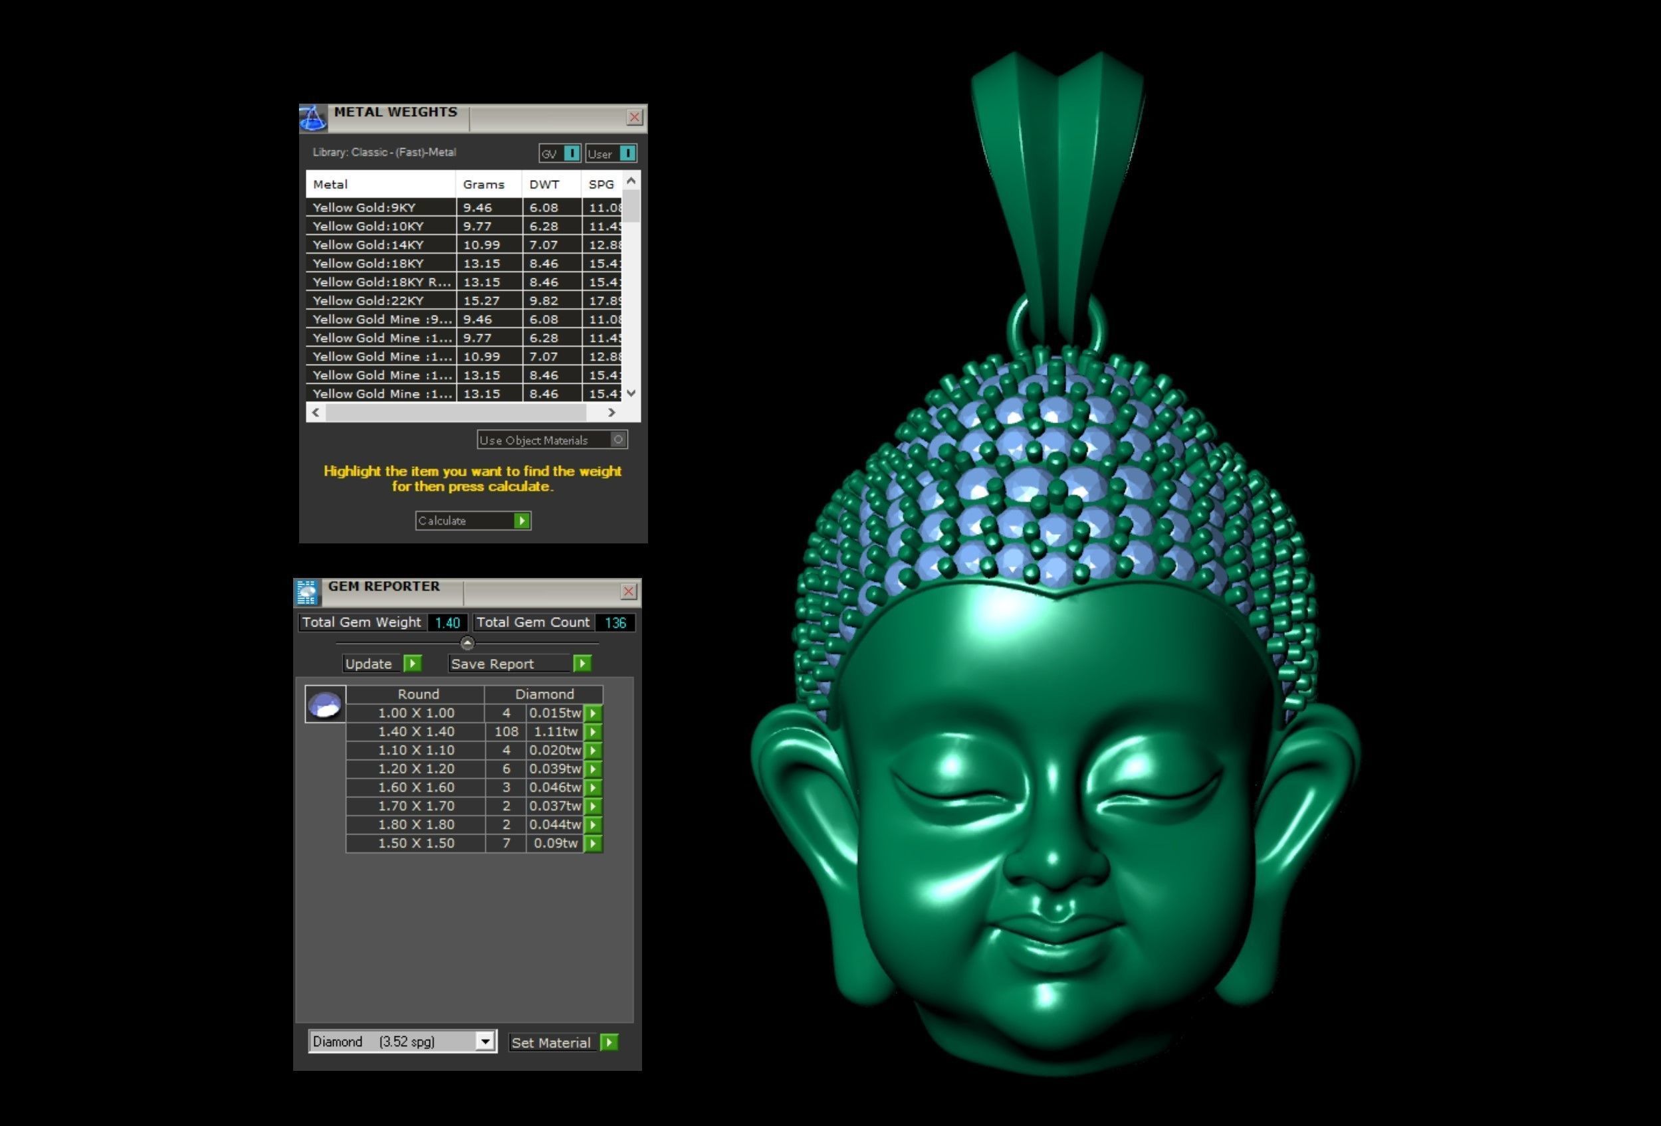This screenshot has width=1661, height=1126.
Task: Click the 108 gem count cell
Action: pos(506,731)
